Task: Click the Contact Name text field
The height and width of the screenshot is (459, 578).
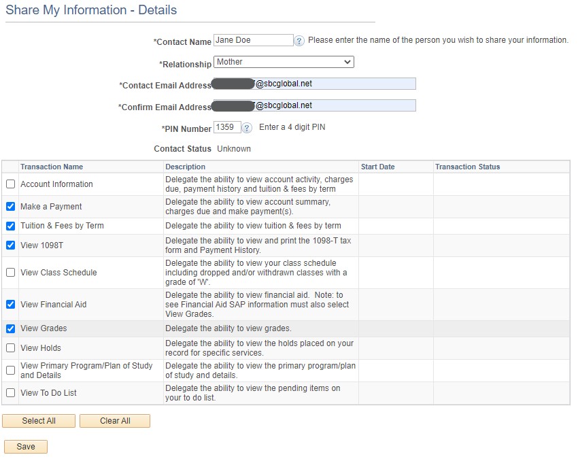Action: [253, 40]
